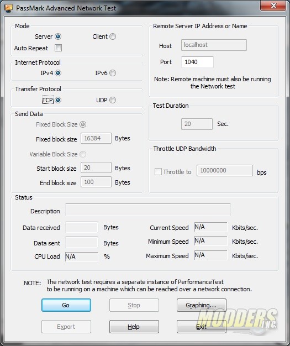Screen dimensions: 290x346
Task: Open Help for the network test
Action: 134,327
